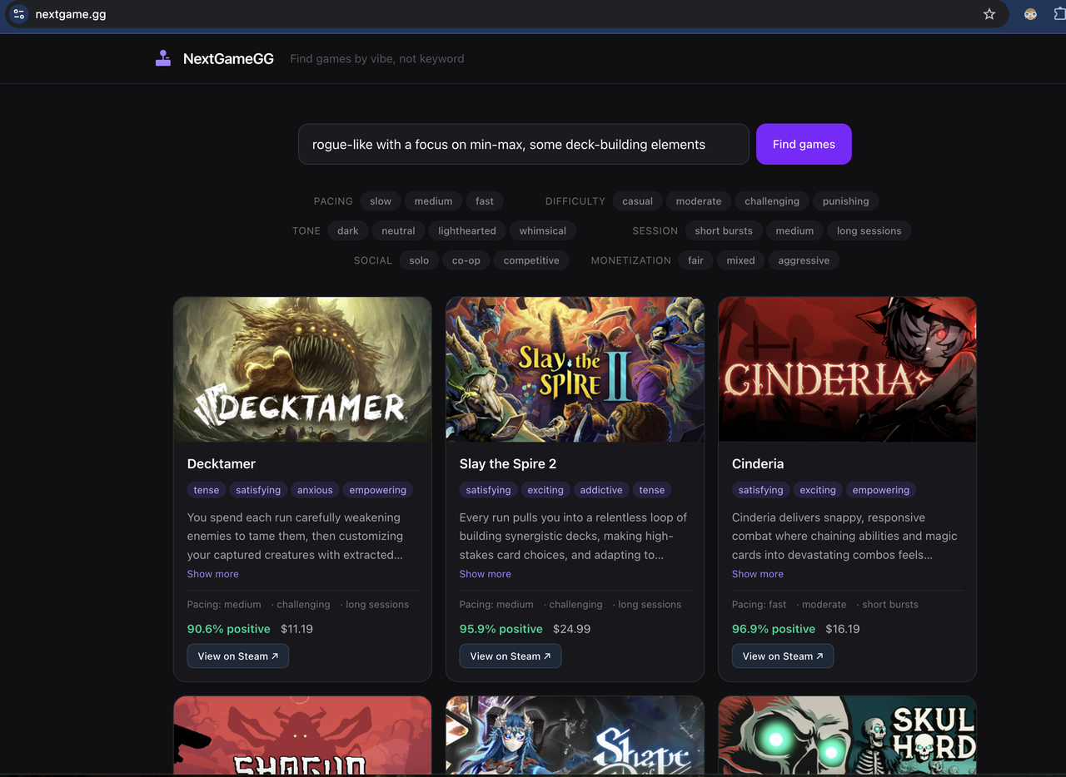Click the NextGameGG site title
The height and width of the screenshot is (777, 1066).
point(228,58)
